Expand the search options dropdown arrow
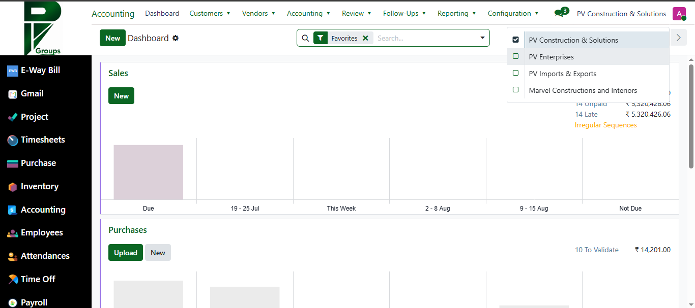Viewport: 695px width, 308px height. pos(482,38)
